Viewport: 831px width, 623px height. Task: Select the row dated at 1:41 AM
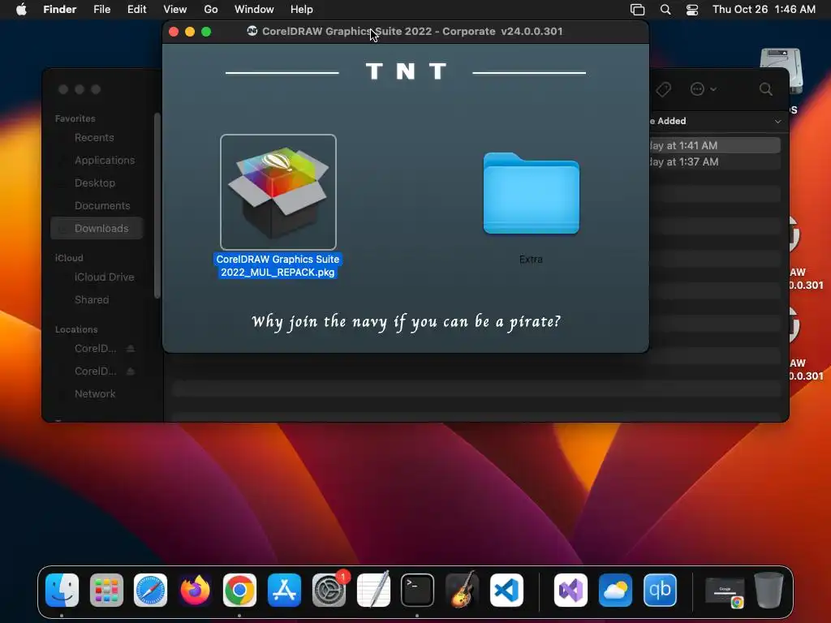tap(714, 145)
